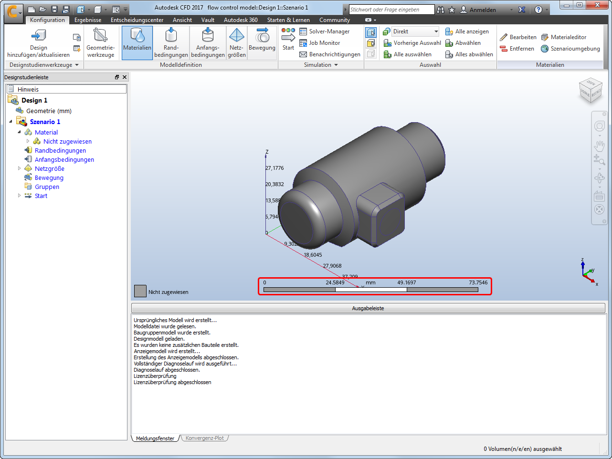
Task: Open the Geometriewerkzeuge tool
Action: point(101,42)
